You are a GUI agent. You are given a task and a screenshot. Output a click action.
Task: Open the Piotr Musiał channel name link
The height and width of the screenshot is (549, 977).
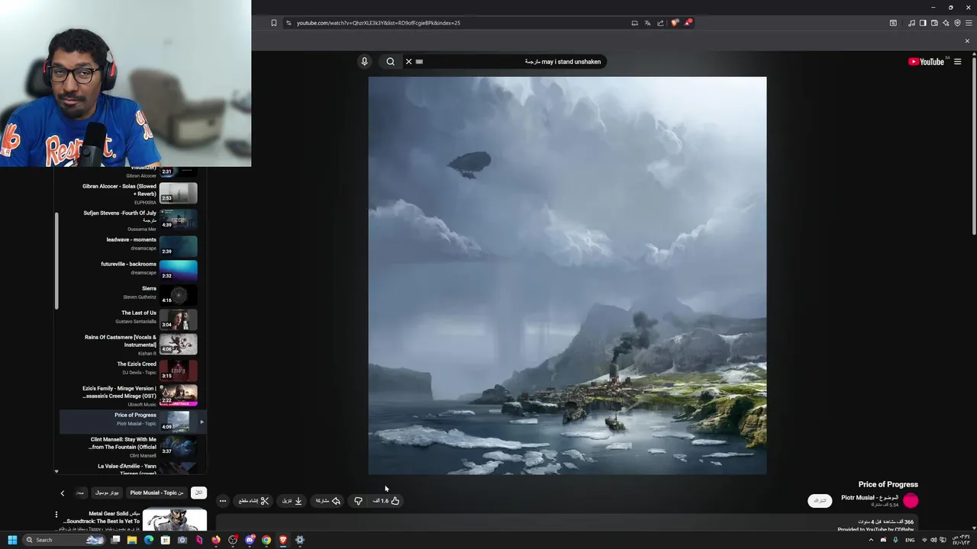[869, 498]
